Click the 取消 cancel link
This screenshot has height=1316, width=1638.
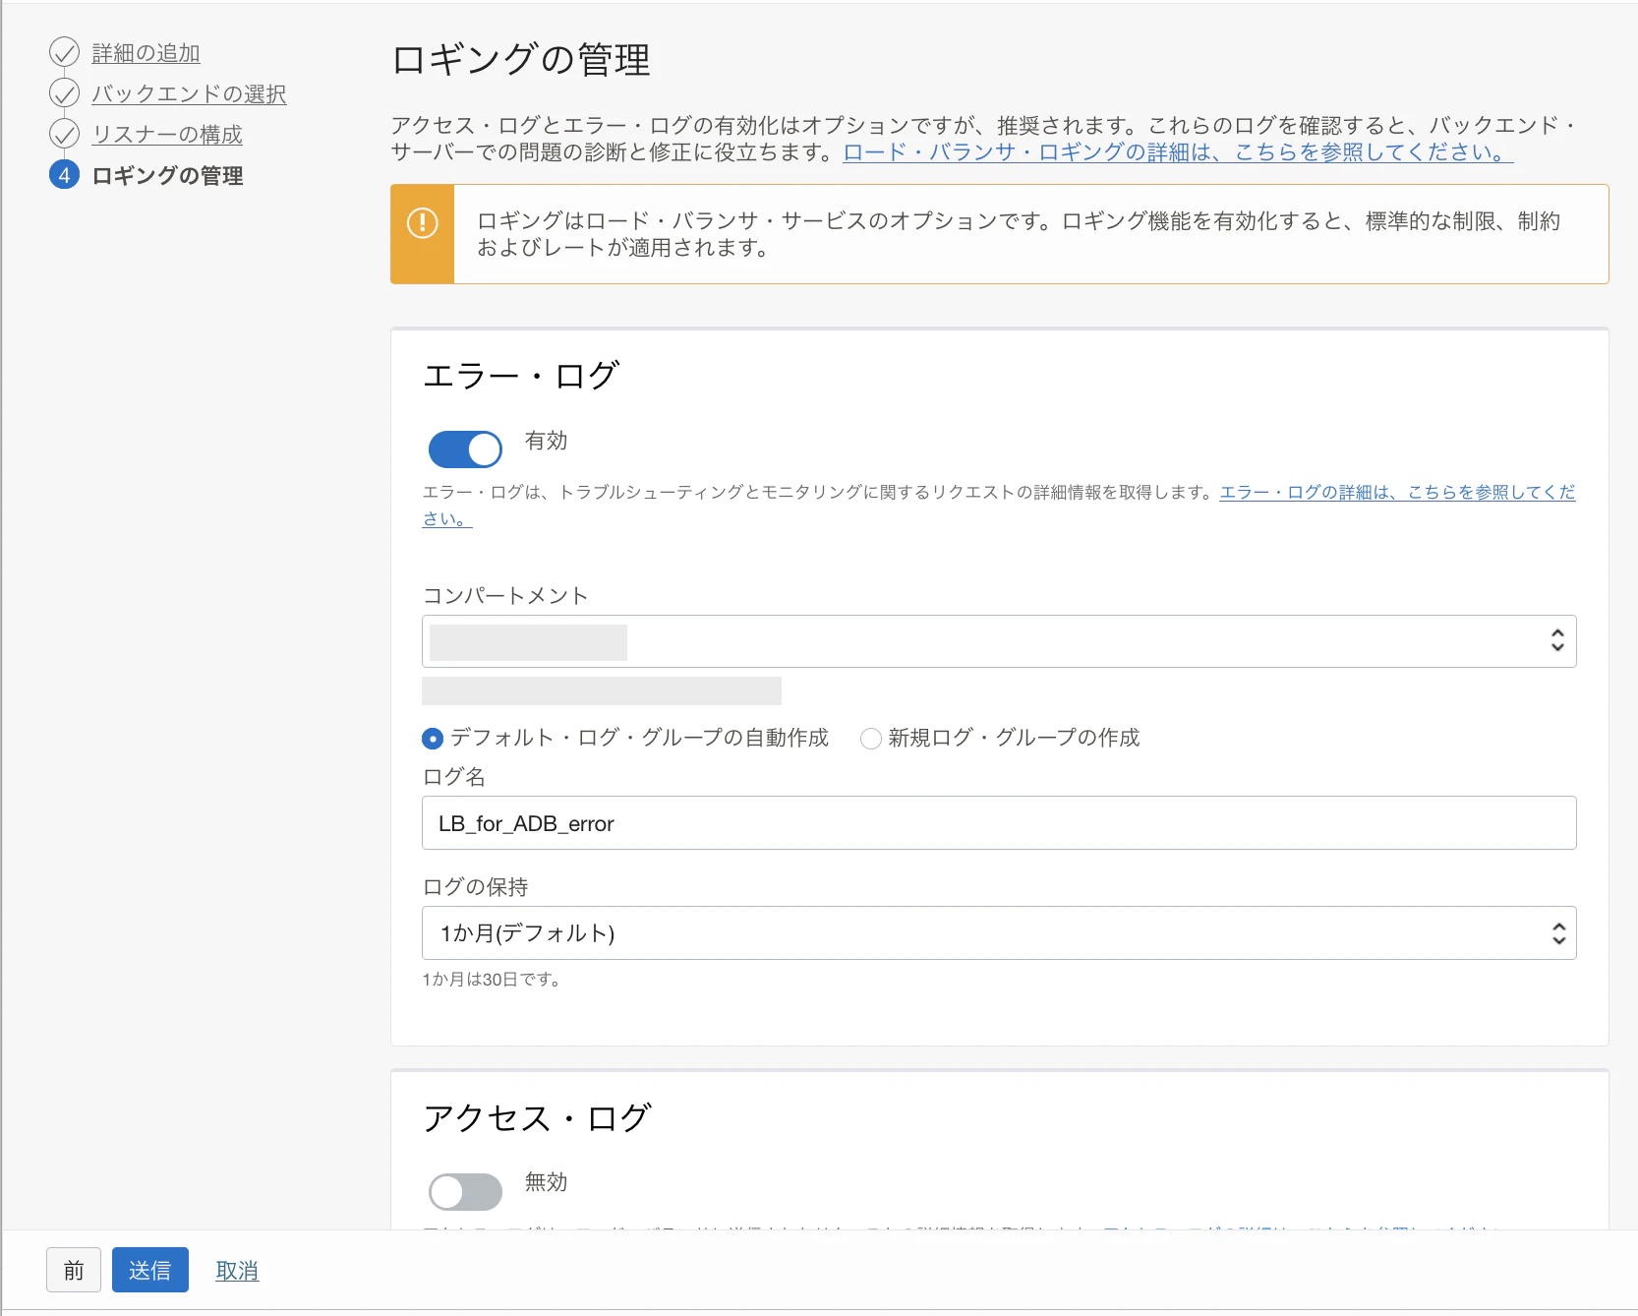coord(237,1271)
